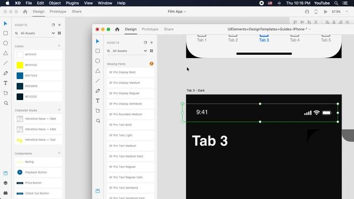The width and height of the screenshot is (354, 199).
Task: Click the Tab 3 heading on dark artboard
Action: click(x=210, y=141)
